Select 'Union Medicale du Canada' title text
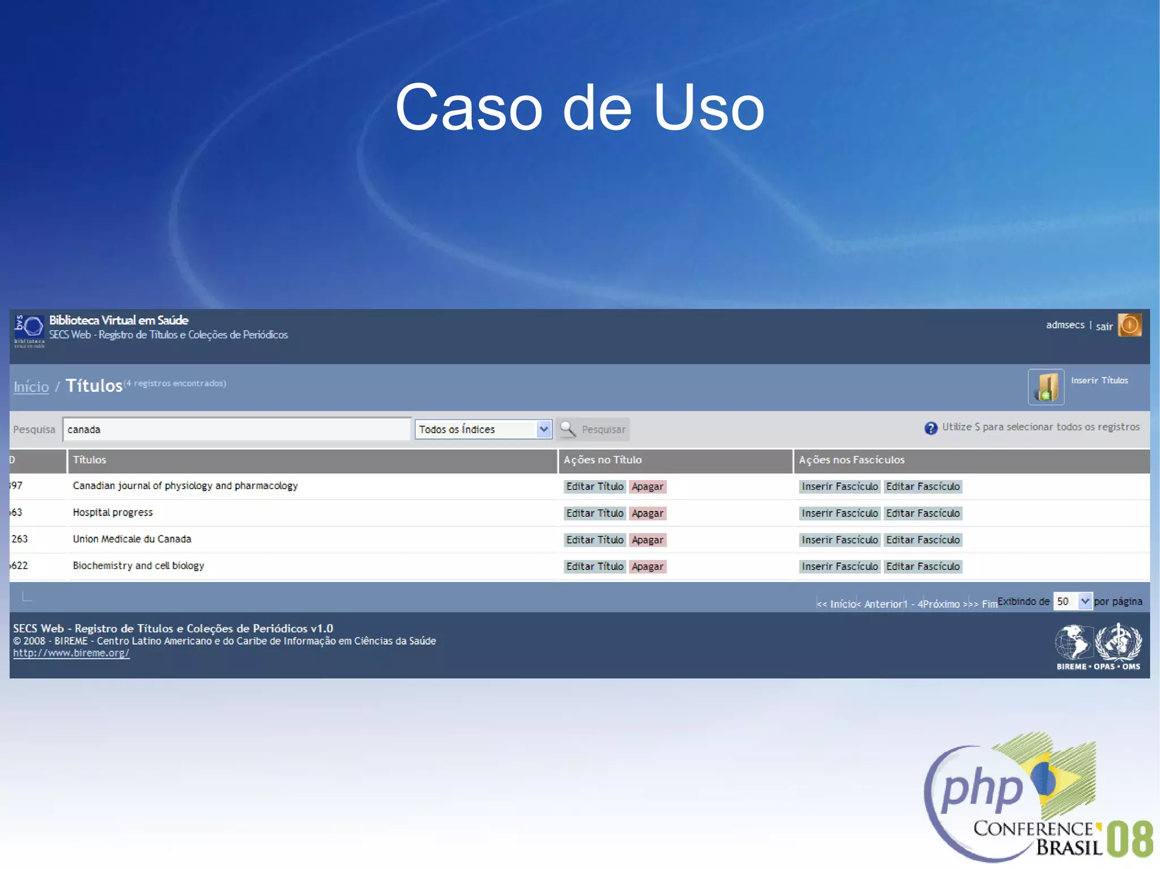This screenshot has height=869, width=1160. coord(132,539)
